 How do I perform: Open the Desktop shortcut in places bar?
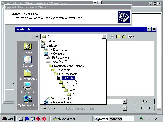coord(28,62)
